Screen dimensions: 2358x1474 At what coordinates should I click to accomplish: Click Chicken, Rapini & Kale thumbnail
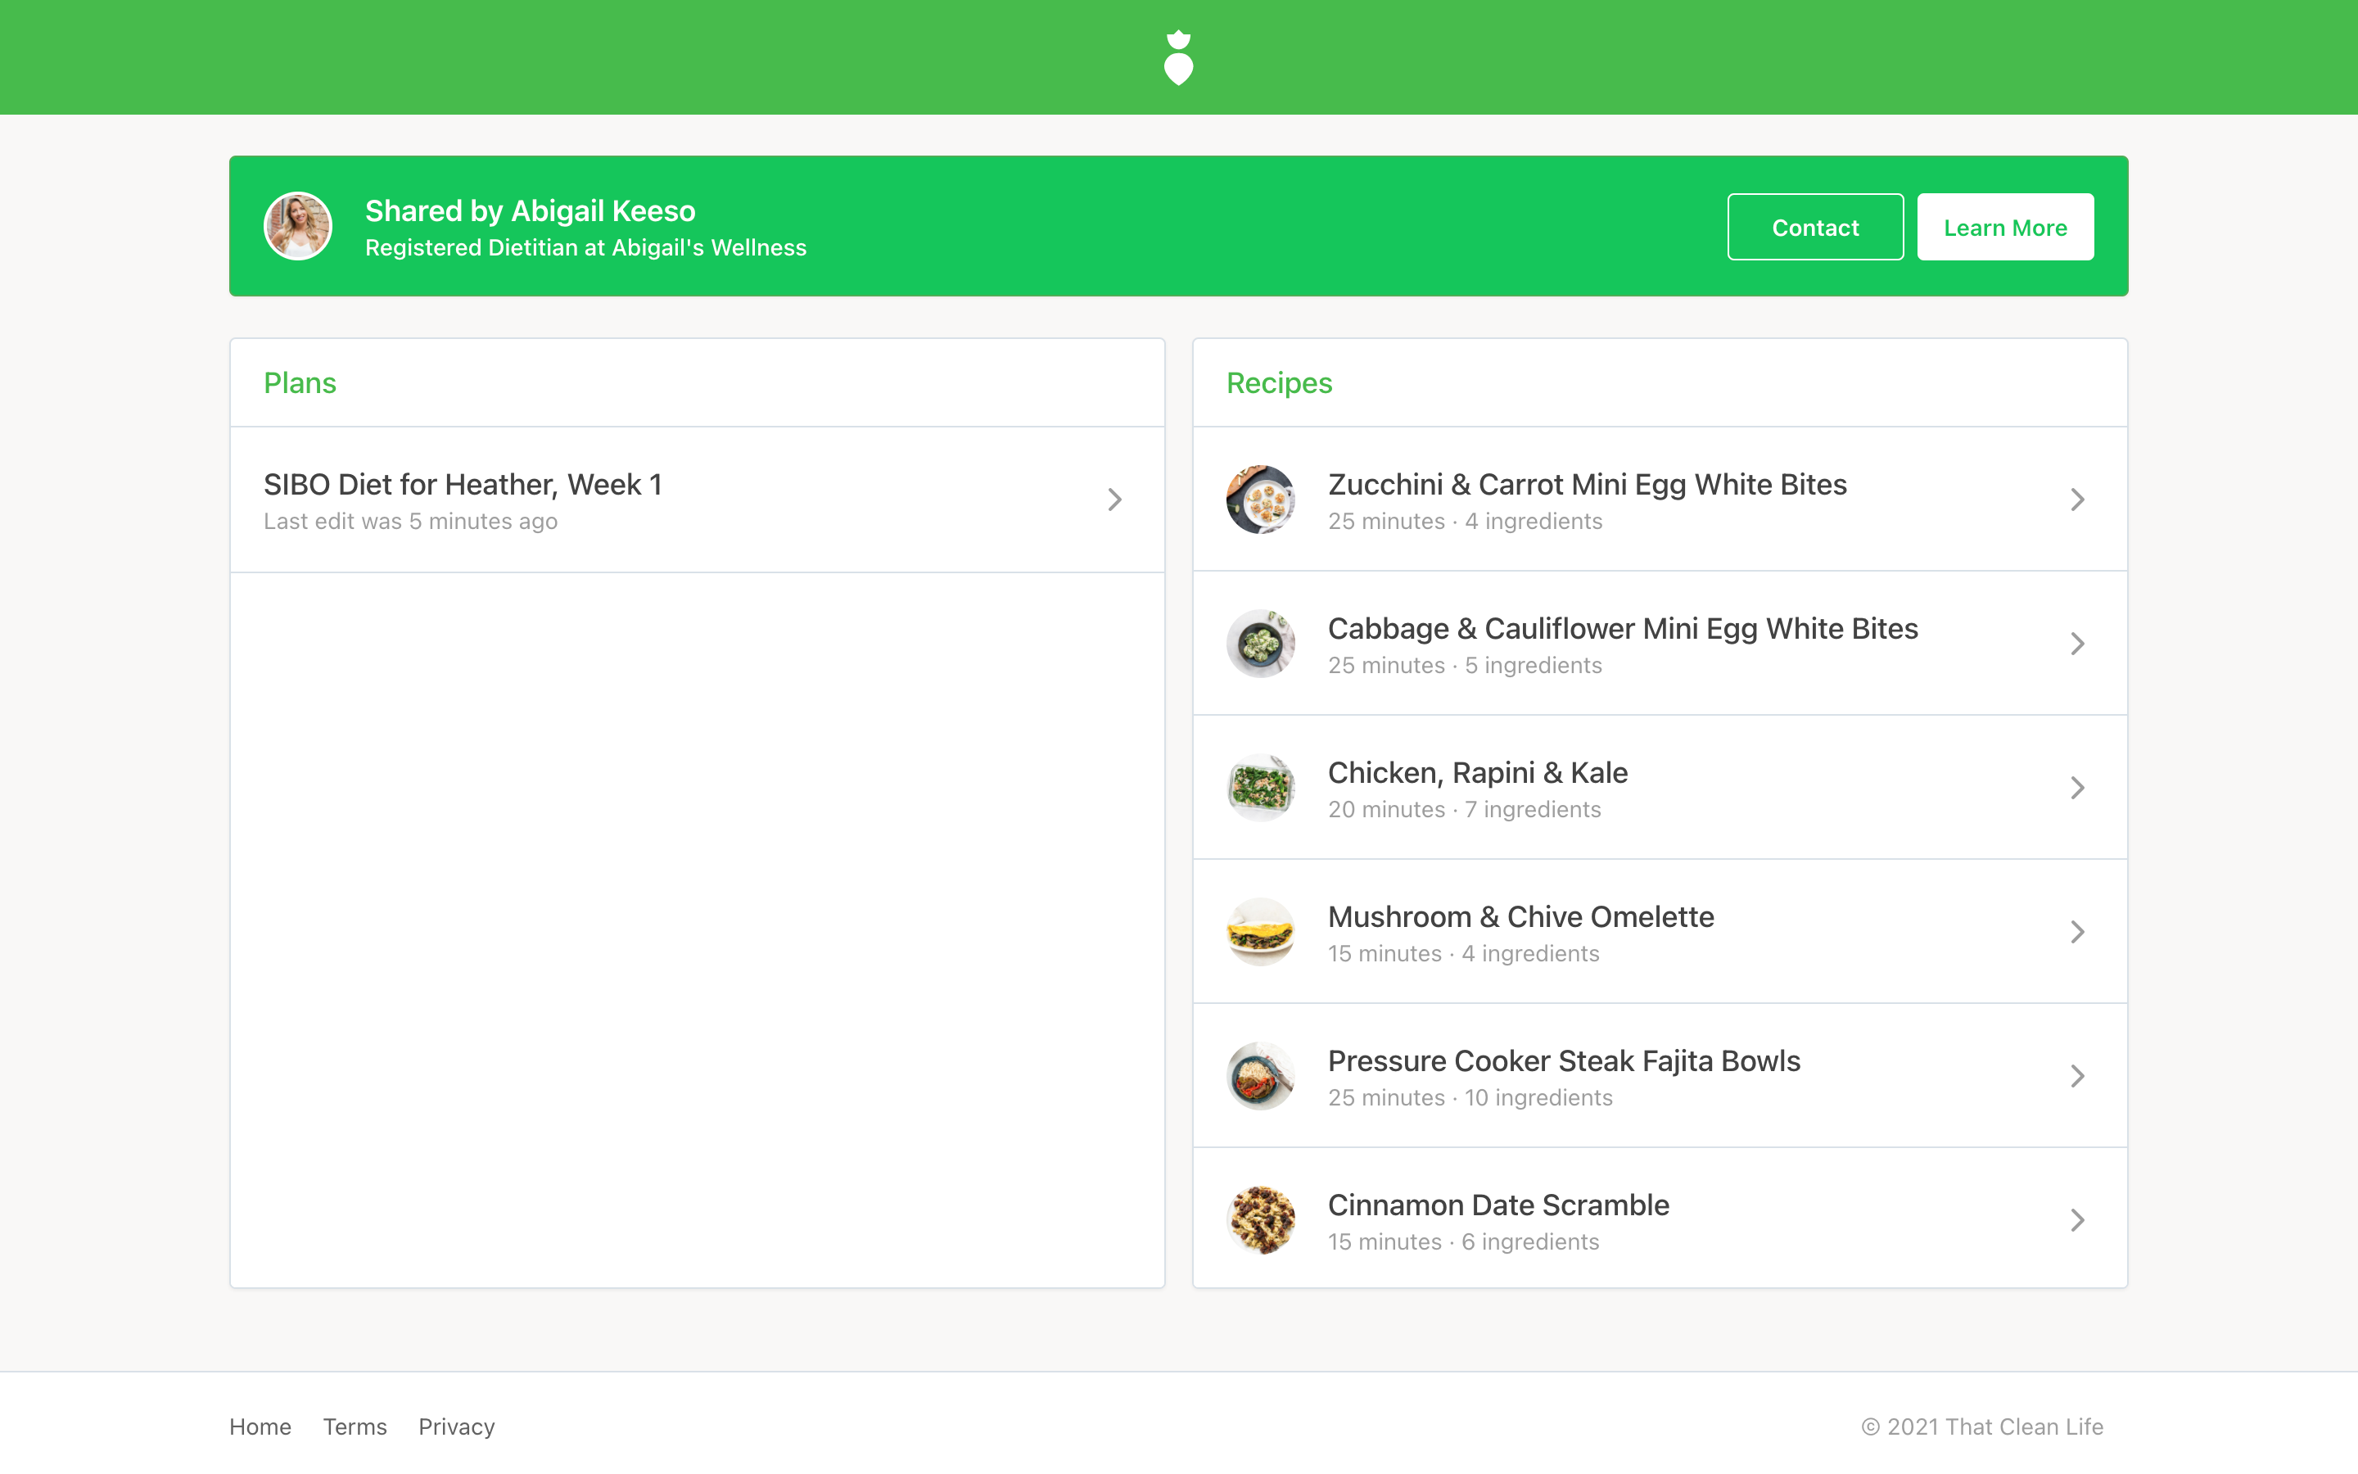click(x=1261, y=788)
